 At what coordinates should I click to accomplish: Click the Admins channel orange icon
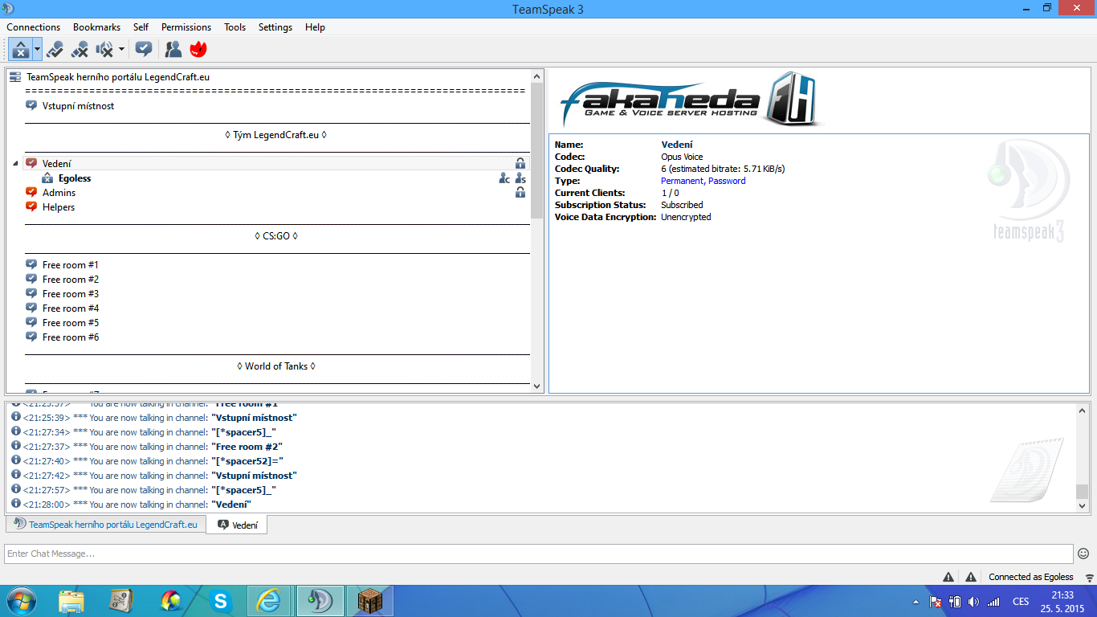31,192
